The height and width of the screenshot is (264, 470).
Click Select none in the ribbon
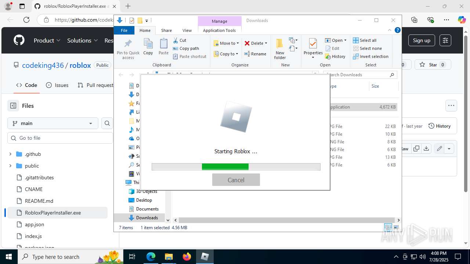(x=367, y=48)
